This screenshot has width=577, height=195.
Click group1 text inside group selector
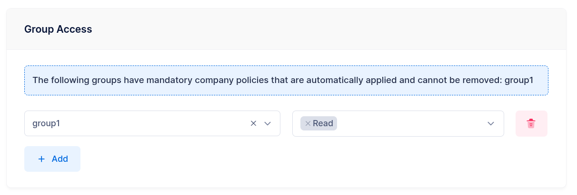(46, 123)
